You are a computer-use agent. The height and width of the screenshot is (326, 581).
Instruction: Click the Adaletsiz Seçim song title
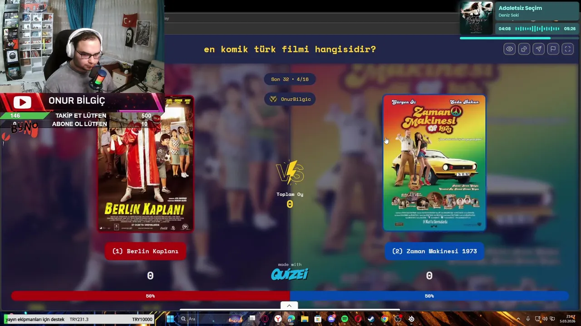click(520, 8)
